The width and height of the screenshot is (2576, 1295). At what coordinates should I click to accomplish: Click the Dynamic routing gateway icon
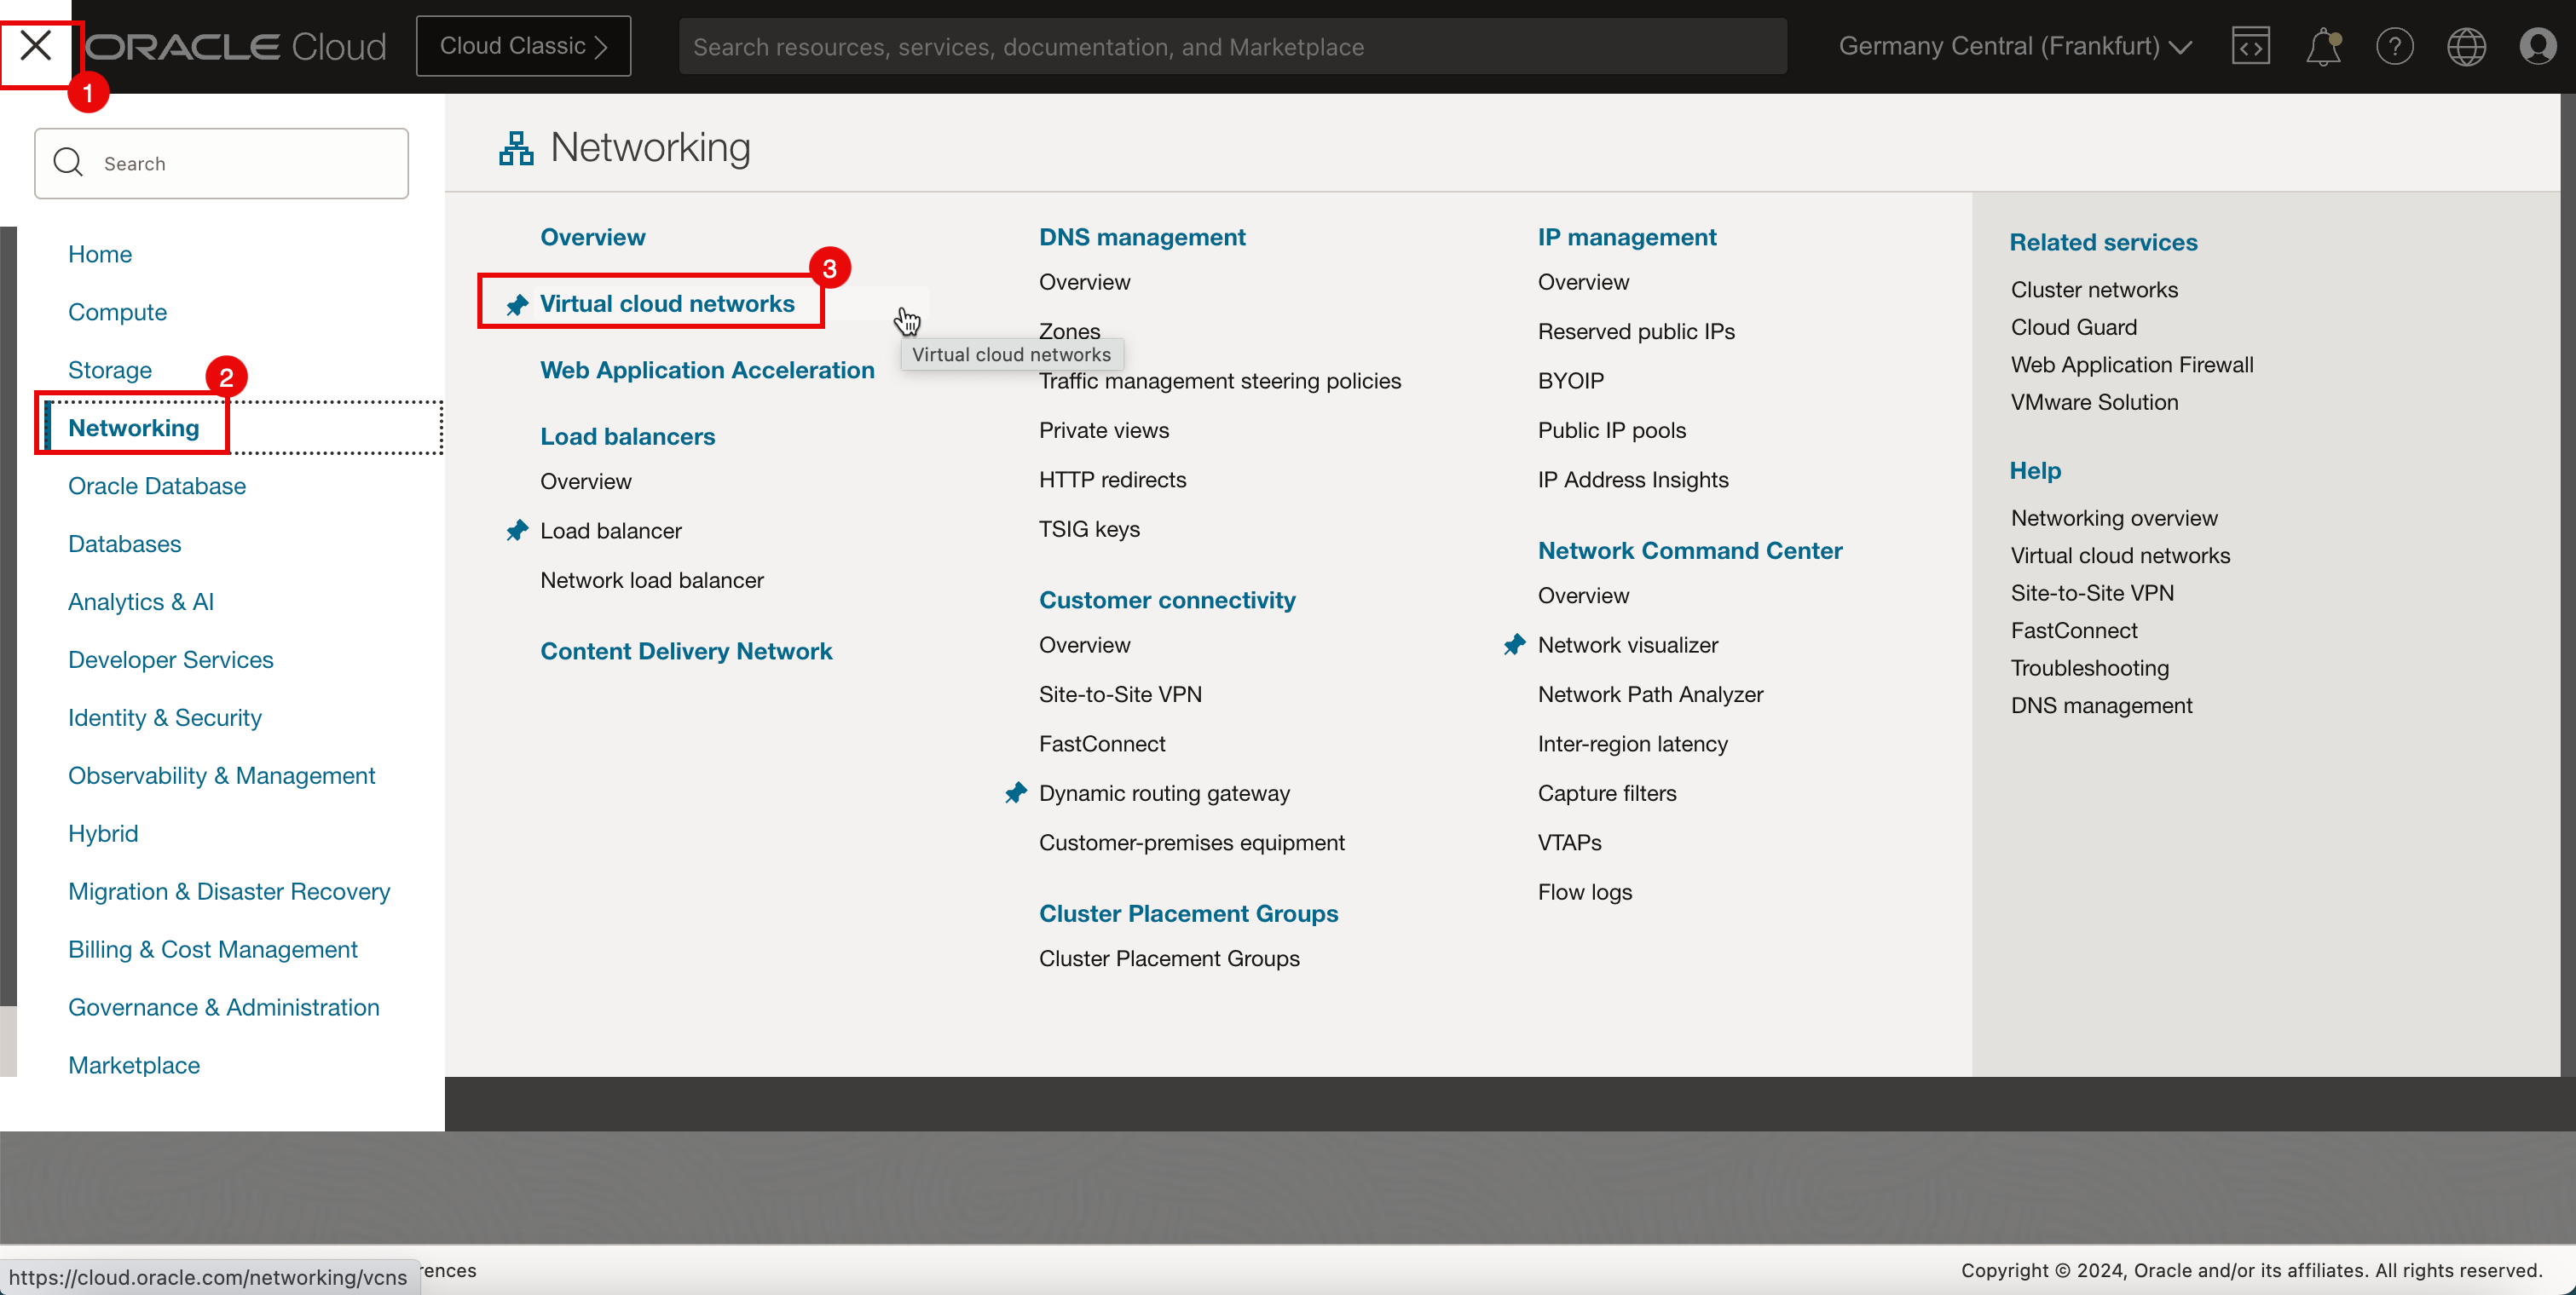click(1016, 793)
